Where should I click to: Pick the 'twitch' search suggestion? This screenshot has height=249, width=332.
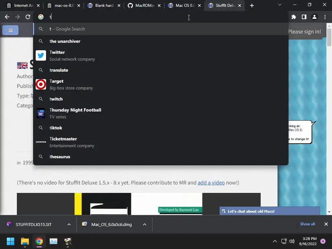(161, 99)
